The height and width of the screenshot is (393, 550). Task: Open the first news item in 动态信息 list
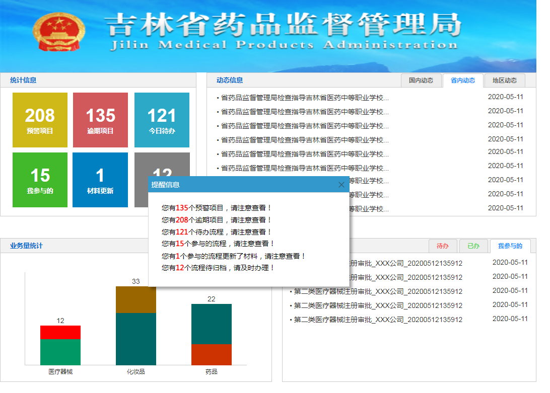(305, 98)
